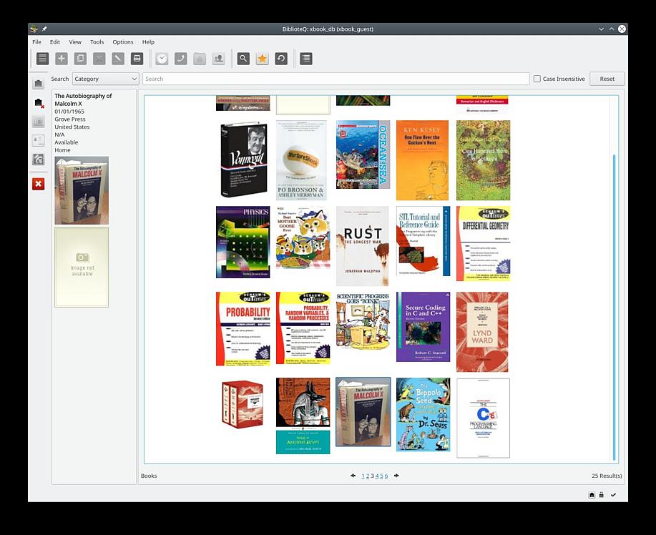Open the Edit menu
This screenshot has height=535, width=656.
coord(55,41)
